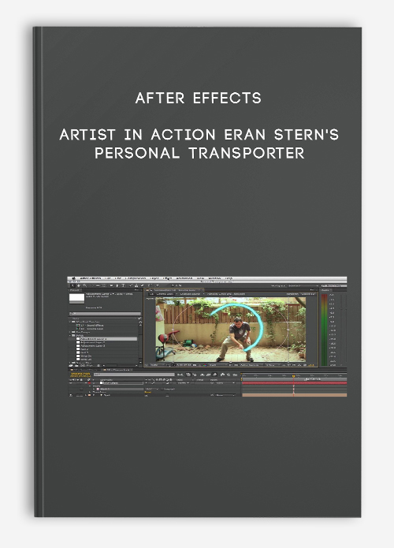This screenshot has width=394, height=548.
Task: Toggle Hide Shy Layers switch
Action: [203, 375]
